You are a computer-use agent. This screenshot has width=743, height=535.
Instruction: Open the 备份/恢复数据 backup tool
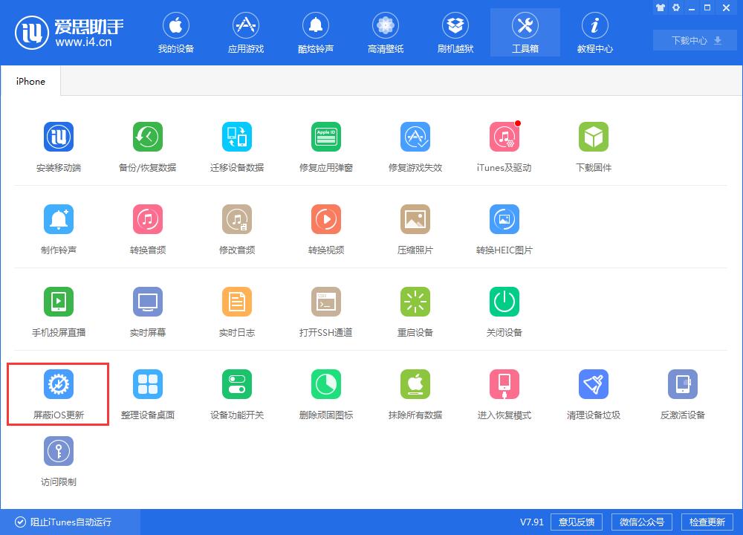pos(148,145)
